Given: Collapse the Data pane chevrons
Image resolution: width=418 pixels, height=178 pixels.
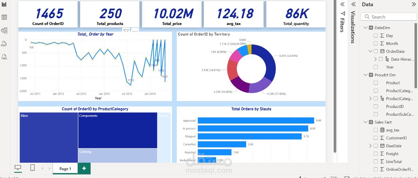Looking at the screenshot, I should pos(413,4).
